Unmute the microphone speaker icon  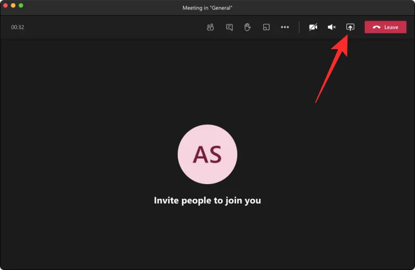[x=332, y=27]
